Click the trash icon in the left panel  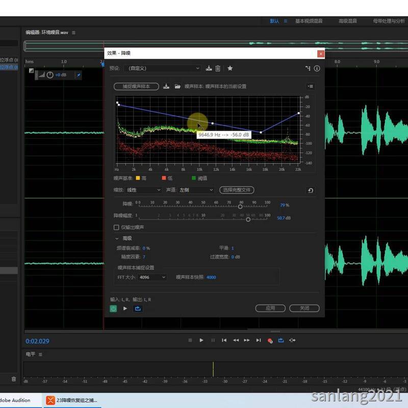tap(14, 379)
